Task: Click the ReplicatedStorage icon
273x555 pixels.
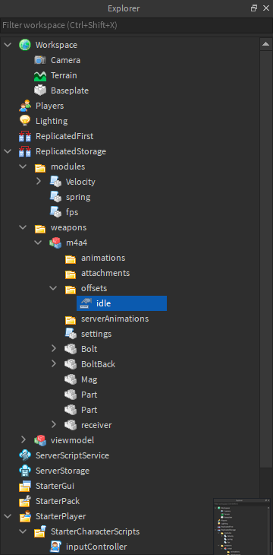Action: pos(25,151)
